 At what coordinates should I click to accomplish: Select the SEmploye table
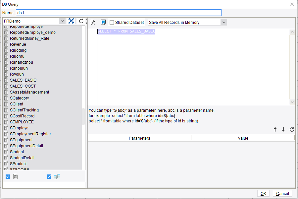tap(19, 128)
